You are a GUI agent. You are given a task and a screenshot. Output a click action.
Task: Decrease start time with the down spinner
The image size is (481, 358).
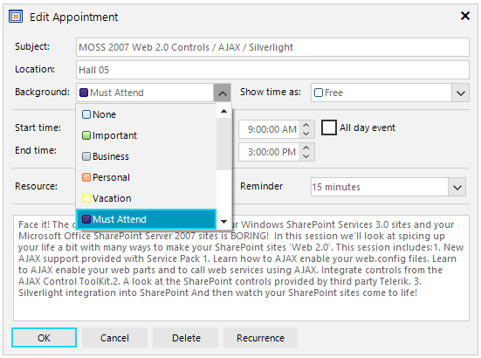[306, 134]
